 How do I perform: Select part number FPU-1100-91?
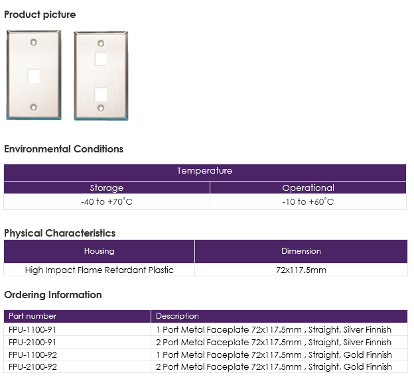[33, 329]
